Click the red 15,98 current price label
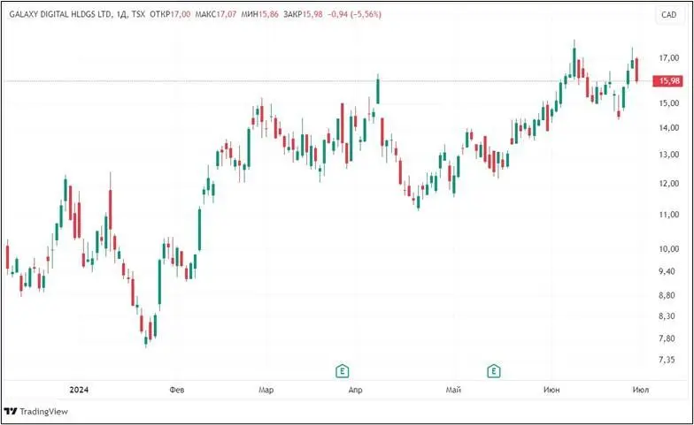 point(668,81)
